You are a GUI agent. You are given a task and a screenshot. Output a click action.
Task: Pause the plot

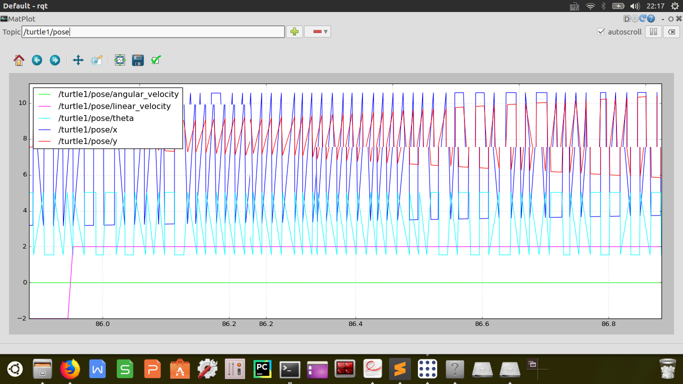[x=652, y=32]
